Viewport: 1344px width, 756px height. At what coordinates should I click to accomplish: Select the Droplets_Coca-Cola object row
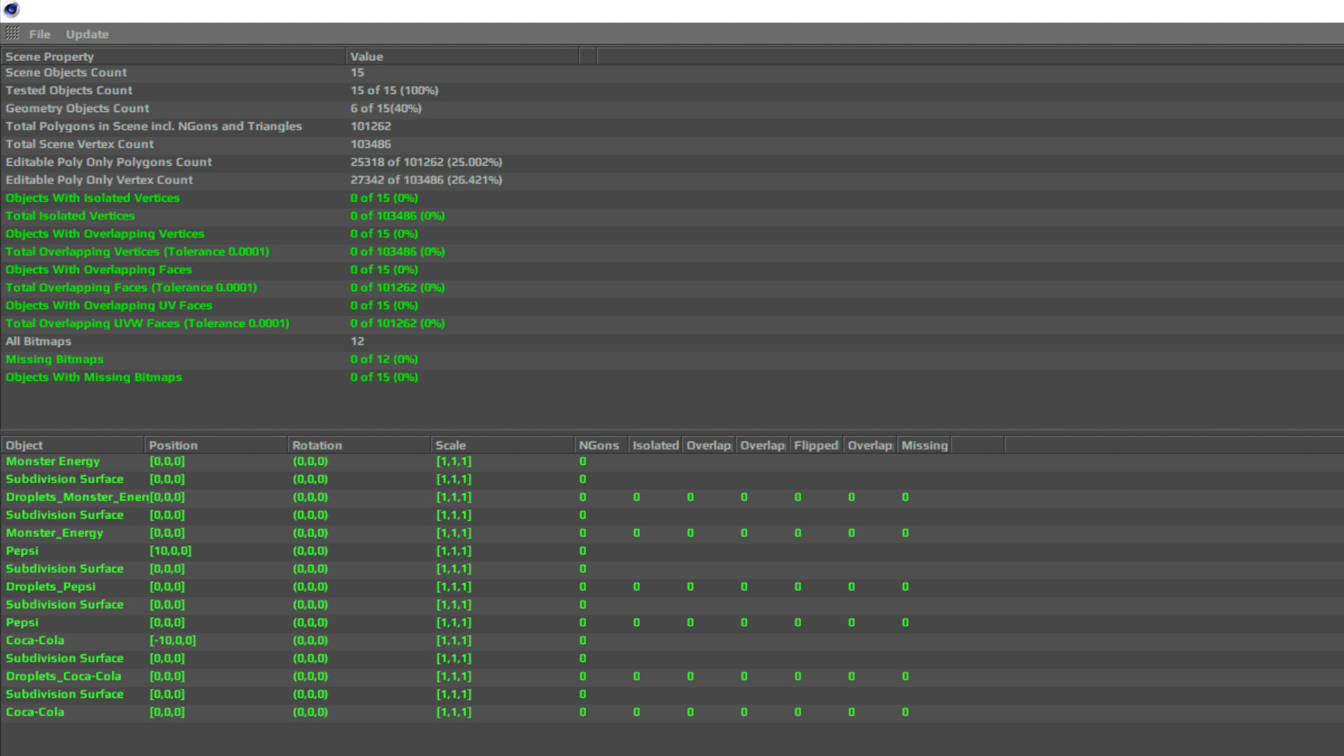tap(63, 676)
